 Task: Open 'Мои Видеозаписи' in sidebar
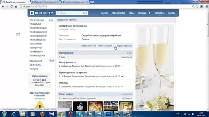[38, 32]
